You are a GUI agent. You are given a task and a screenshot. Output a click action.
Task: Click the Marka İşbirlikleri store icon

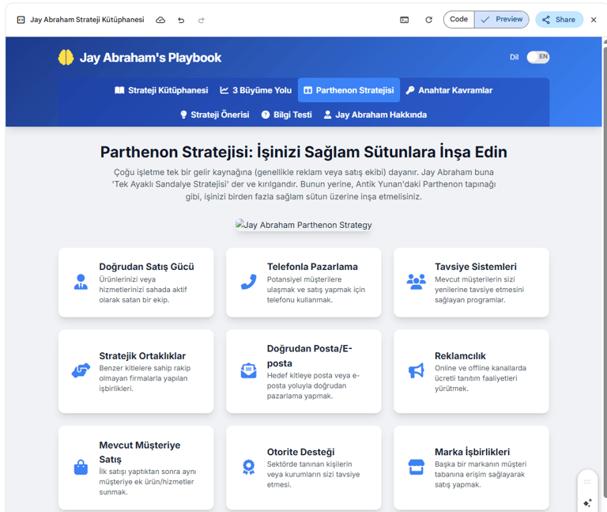pos(417,467)
